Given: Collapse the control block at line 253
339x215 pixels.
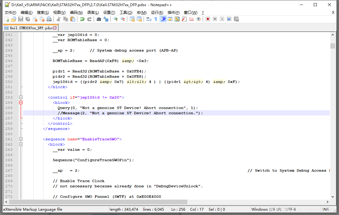Looking at the screenshot, I should [x=21, y=97].
